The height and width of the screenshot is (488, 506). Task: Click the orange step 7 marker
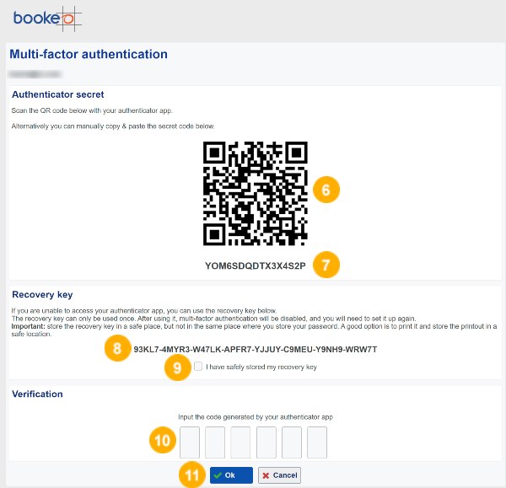pyautogui.click(x=326, y=265)
